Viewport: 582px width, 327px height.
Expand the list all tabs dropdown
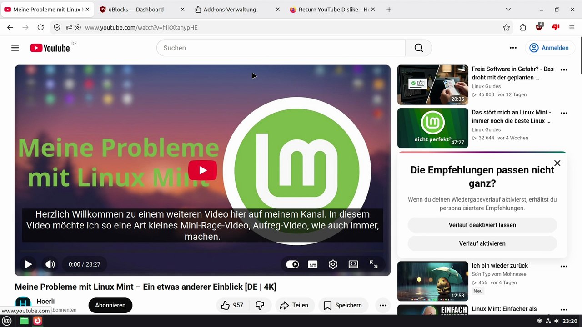tap(508, 10)
